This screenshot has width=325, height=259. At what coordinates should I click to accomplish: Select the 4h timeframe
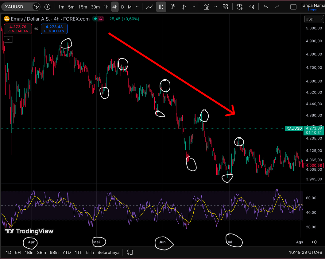(115, 7)
